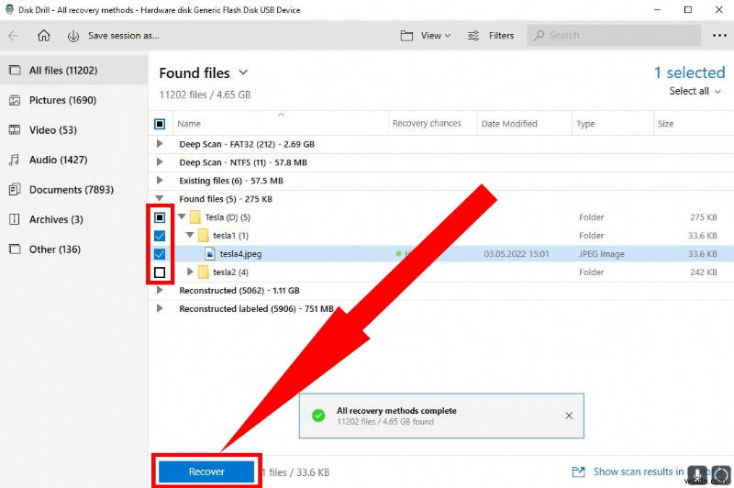
Task: Show Pictures (1690) category
Action: (x=74, y=100)
